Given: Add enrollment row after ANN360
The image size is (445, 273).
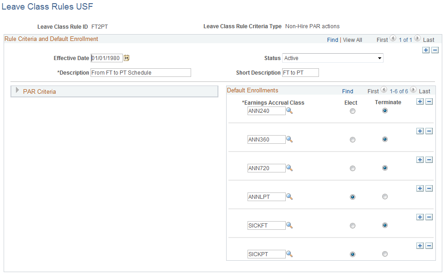Looking at the screenshot, I should click(x=420, y=131).
